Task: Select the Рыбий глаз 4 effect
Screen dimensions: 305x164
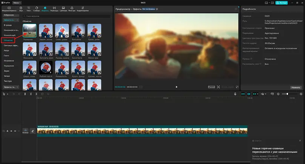Action: (46, 67)
